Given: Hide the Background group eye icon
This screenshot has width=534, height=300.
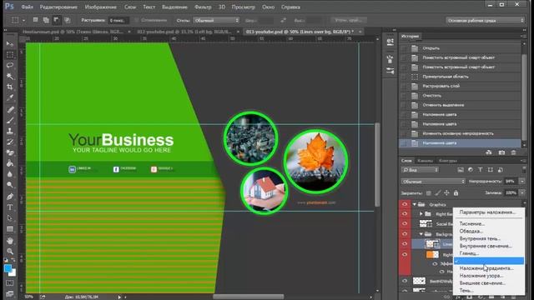Looking at the screenshot, I should (x=405, y=234).
